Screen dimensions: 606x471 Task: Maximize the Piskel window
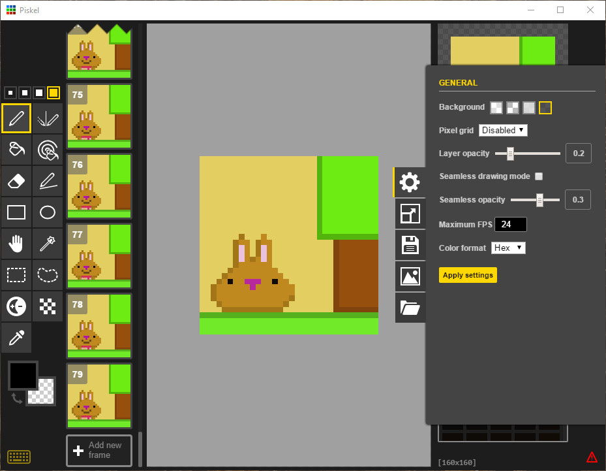click(560, 10)
